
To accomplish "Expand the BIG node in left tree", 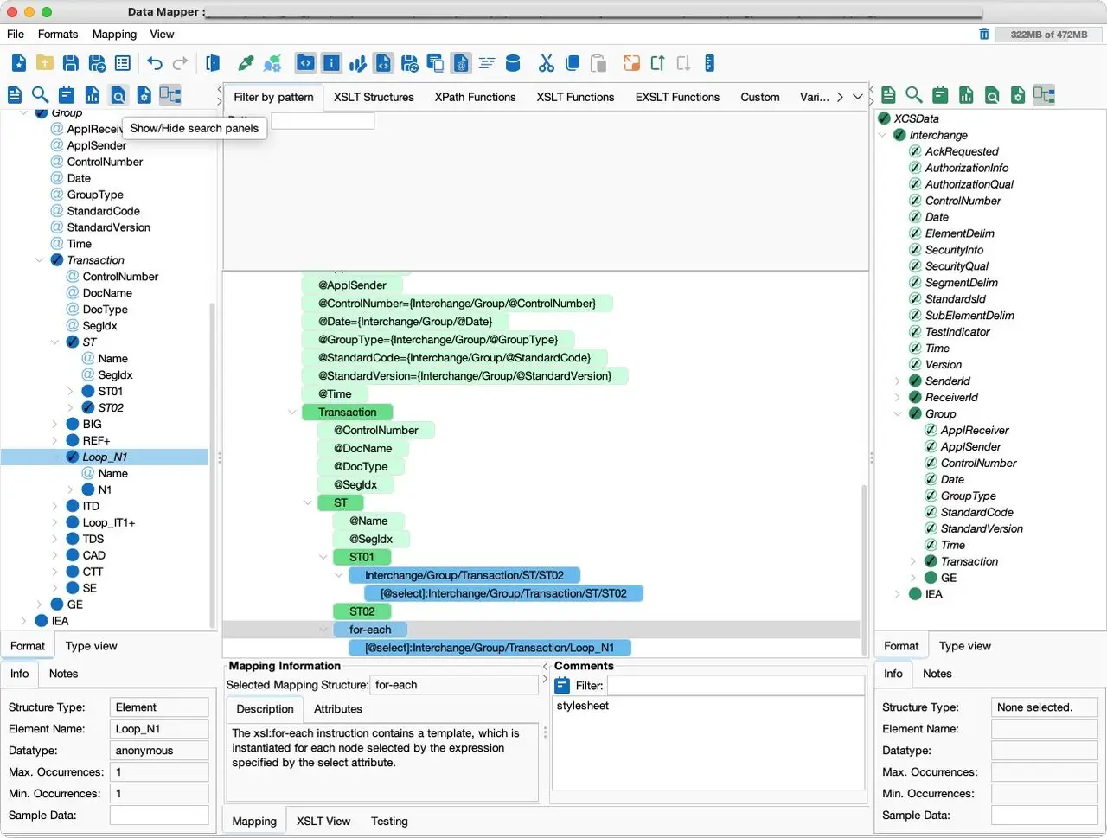I will click(55, 425).
